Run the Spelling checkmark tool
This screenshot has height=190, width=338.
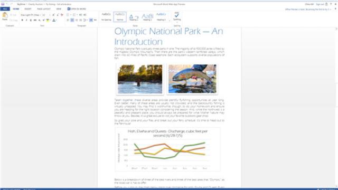click(177, 15)
